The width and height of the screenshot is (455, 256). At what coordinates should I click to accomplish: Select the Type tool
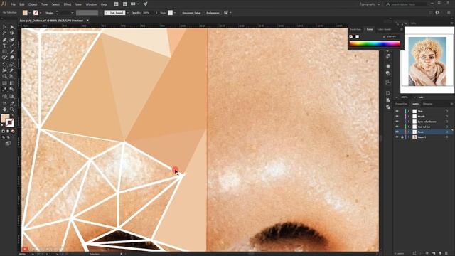(5, 46)
